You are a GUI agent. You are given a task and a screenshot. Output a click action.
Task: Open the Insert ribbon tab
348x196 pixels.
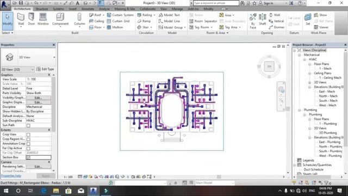point(72,9)
